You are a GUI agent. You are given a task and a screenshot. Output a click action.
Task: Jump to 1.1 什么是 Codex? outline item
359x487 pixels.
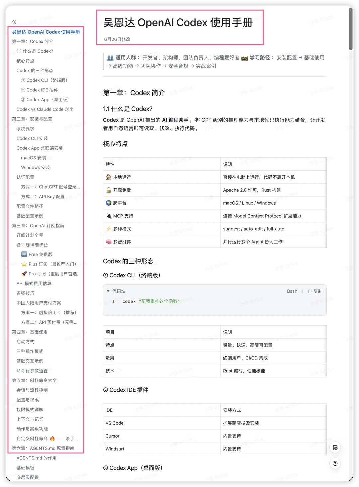[x=35, y=51]
